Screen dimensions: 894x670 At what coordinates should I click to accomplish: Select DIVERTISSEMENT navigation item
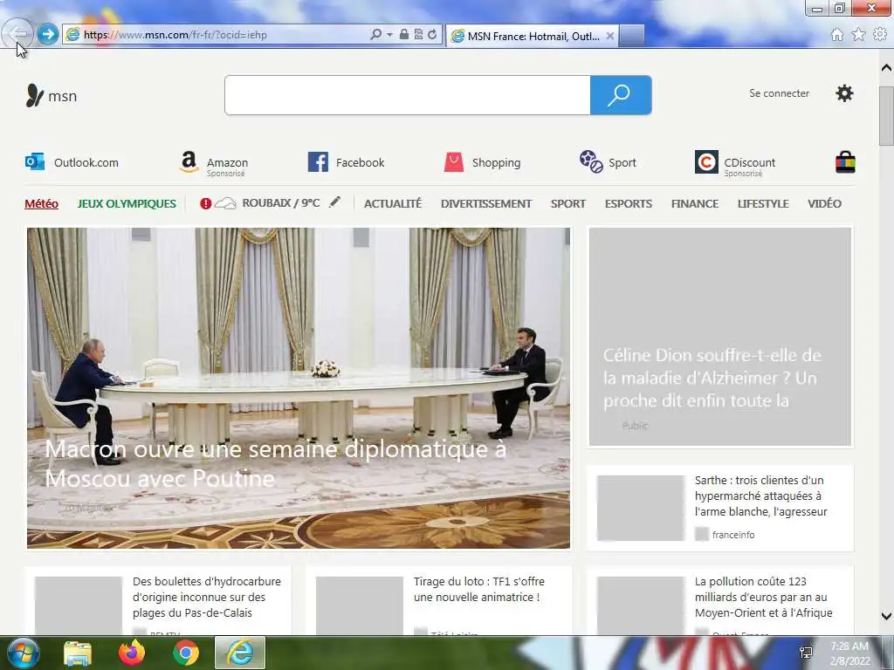[x=485, y=203]
